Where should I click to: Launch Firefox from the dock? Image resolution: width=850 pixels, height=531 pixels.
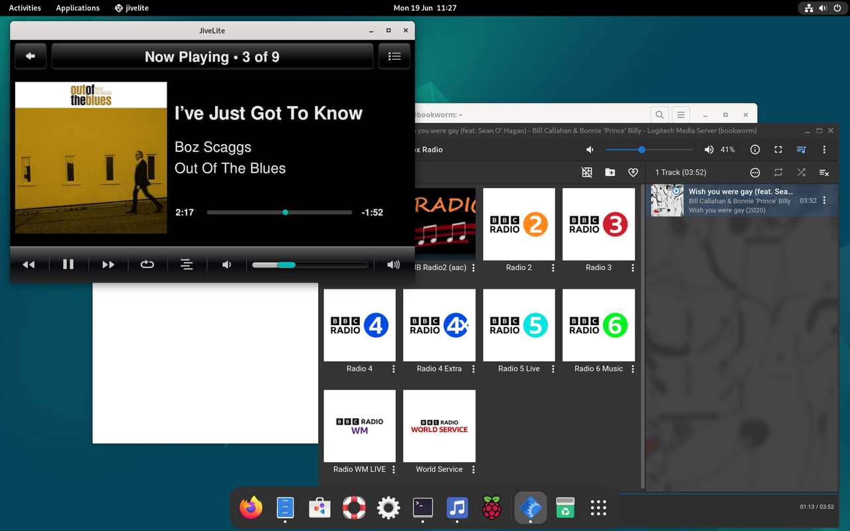[251, 508]
